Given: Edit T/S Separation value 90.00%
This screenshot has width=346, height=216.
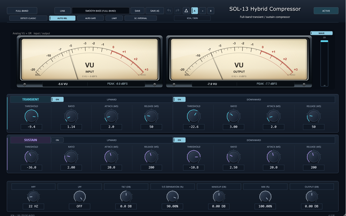Looking at the screenshot, I should [x=172, y=206].
